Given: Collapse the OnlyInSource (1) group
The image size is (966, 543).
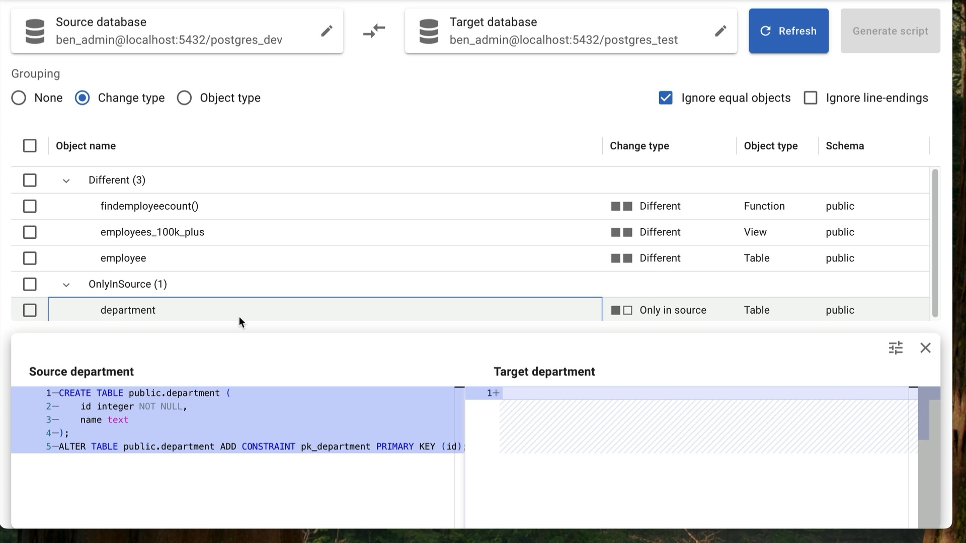Looking at the screenshot, I should [x=66, y=285].
